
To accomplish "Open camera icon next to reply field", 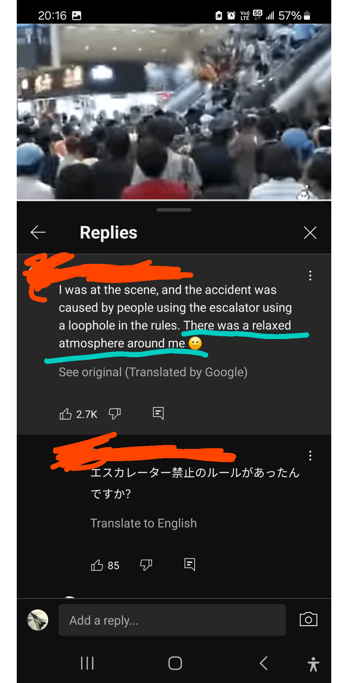I will click(308, 619).
